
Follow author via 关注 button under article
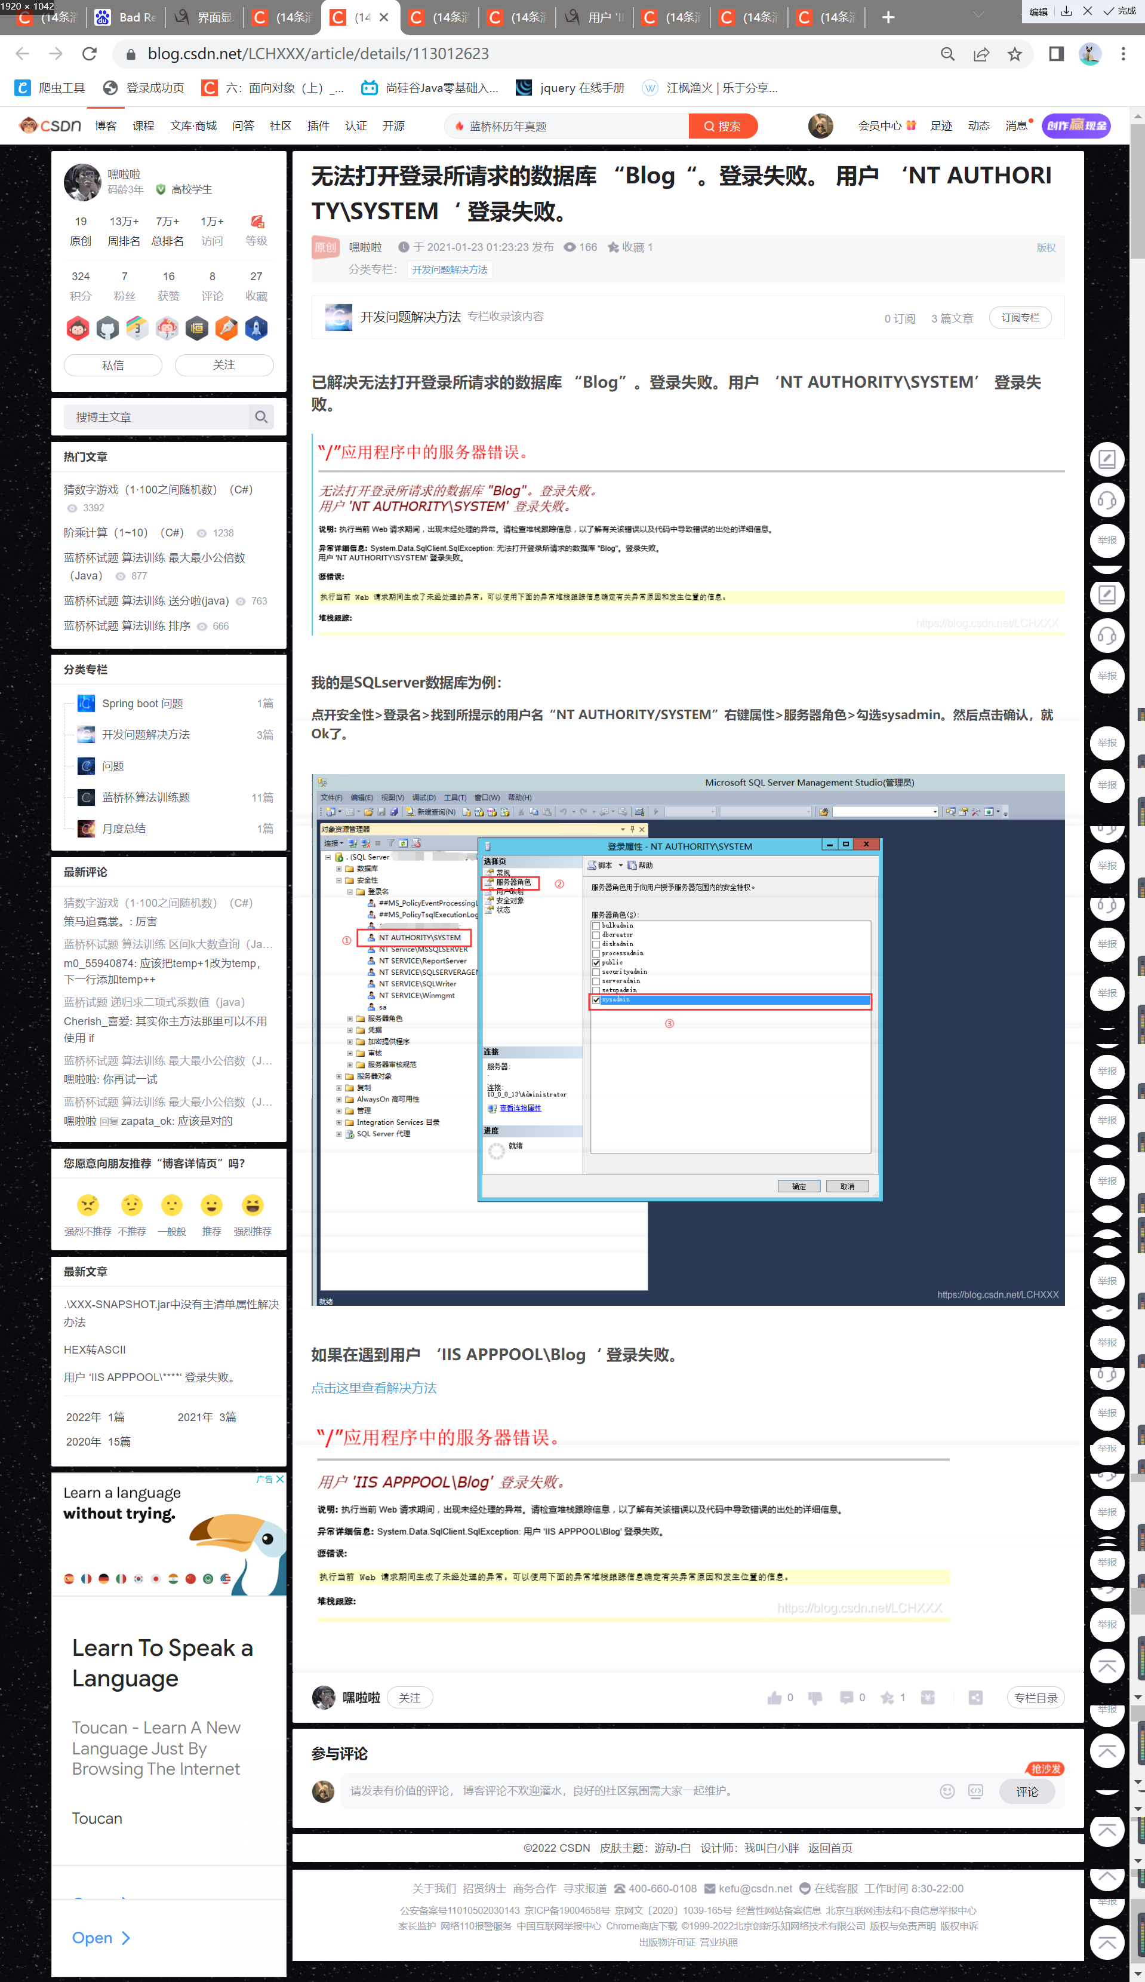(410, 1697)
